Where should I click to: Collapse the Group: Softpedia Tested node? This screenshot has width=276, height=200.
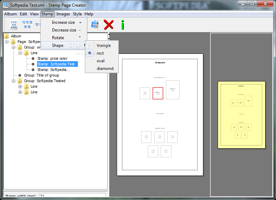13,81
